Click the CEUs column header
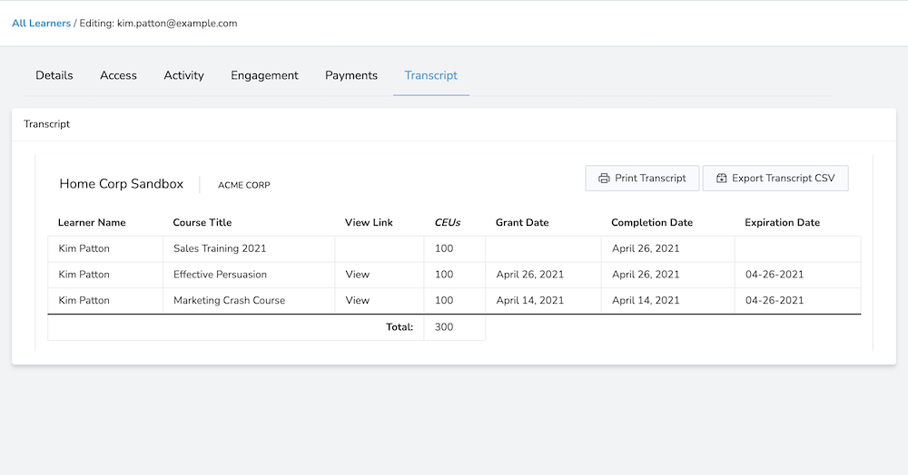Viewport: 908px width, 475px height. 448,222
